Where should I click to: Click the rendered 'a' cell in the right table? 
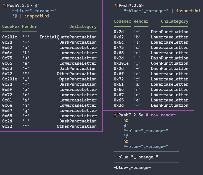point(137,84)
